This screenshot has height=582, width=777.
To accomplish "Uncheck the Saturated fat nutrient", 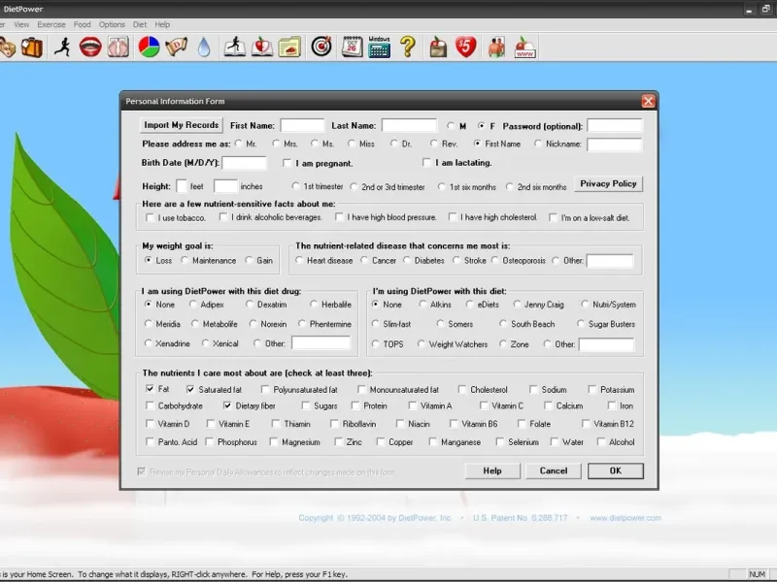I will click(x=190, y=389).
